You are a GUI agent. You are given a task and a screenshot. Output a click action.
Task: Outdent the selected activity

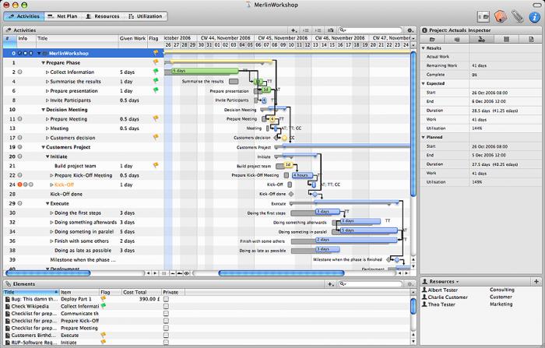(x=306, y=30)
